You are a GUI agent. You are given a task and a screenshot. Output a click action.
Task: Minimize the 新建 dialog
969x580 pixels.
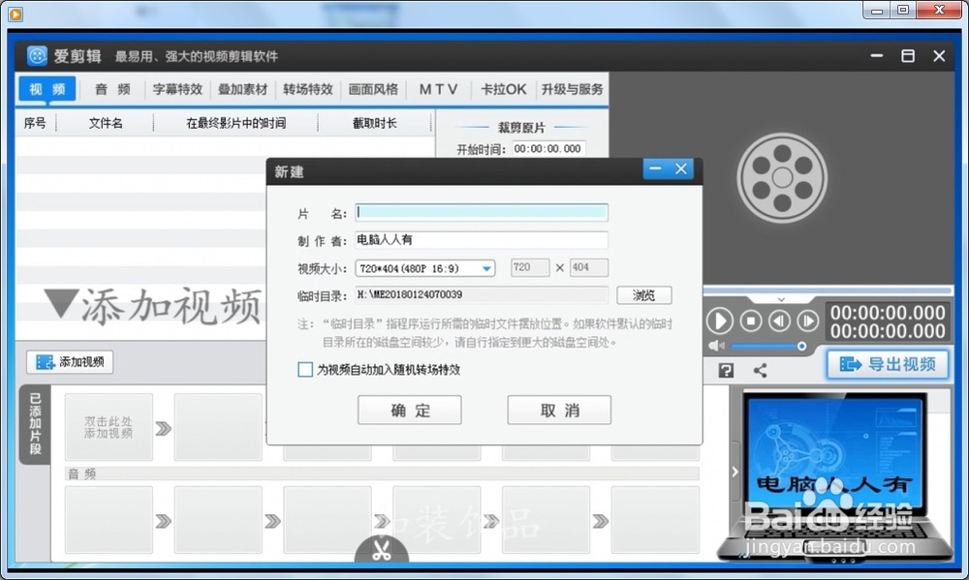[655, 168]
